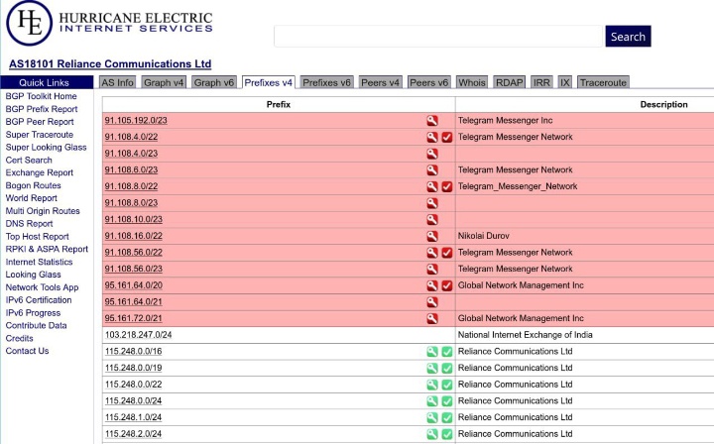
Task: Click the red magnifier icon for 95.161.72.0/21
Action: (x=432, y=318)
